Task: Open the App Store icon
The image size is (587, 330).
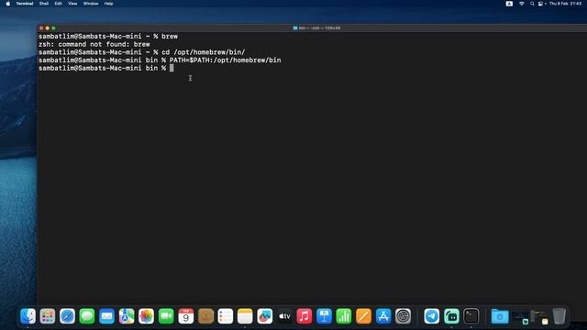Action: 383,316
